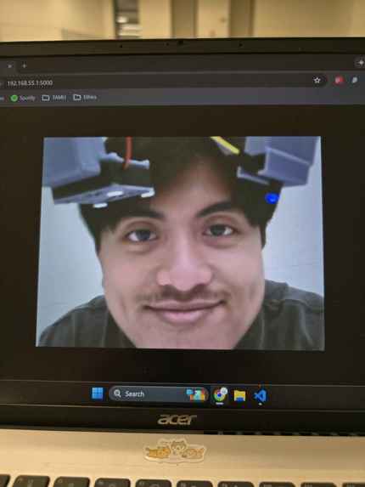Open the colorful search highlight icon in taskbar

click(x=196, y=394)
